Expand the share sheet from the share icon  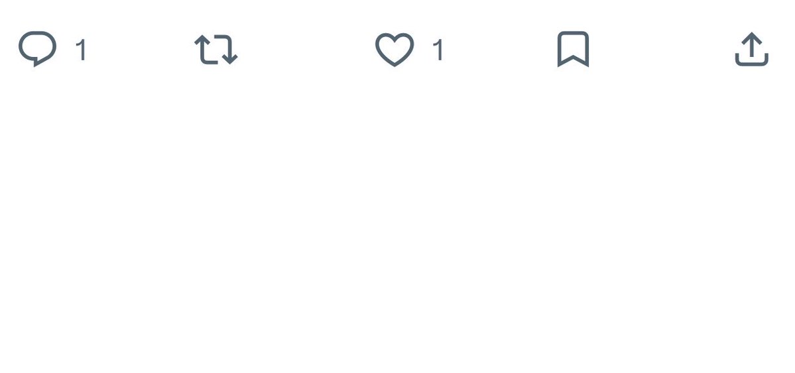click(752, 48)
